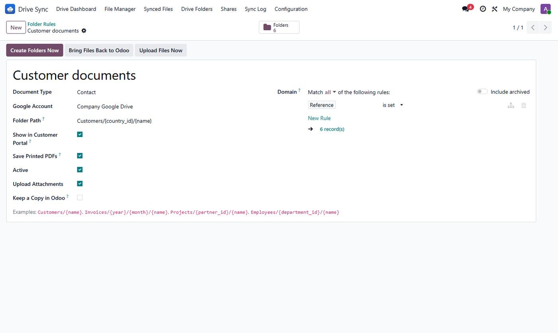Open the Drive Sync app home icon
Viewport: 558px width, 333px height.
pyautogui.click(x=10, y=9)
